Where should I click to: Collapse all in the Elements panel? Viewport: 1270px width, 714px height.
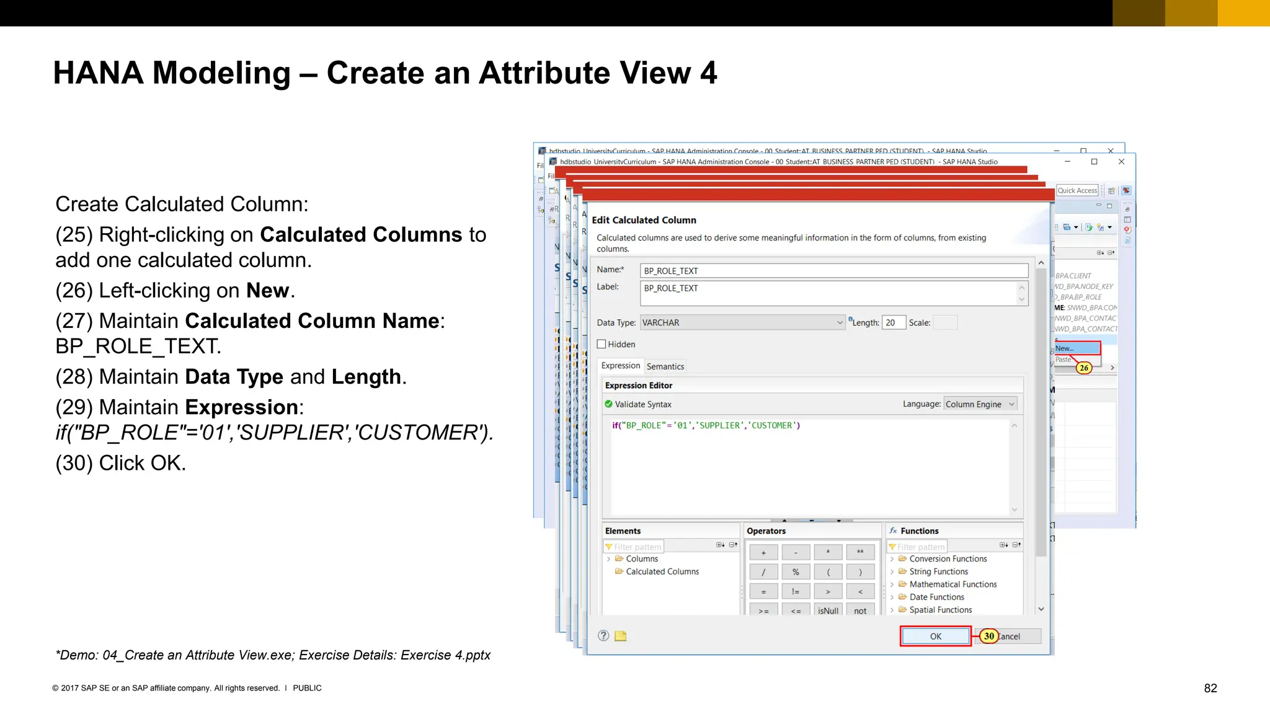pyautogui.click(x=733, y=545)
